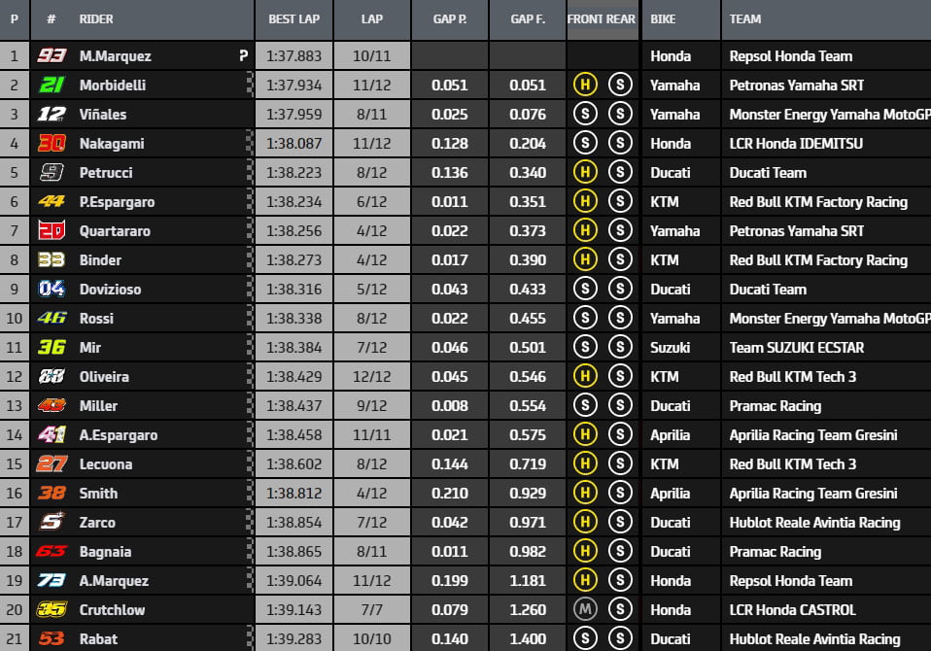Click Crutchlow's grey medium front tyre icon

(x=584, y=610)
